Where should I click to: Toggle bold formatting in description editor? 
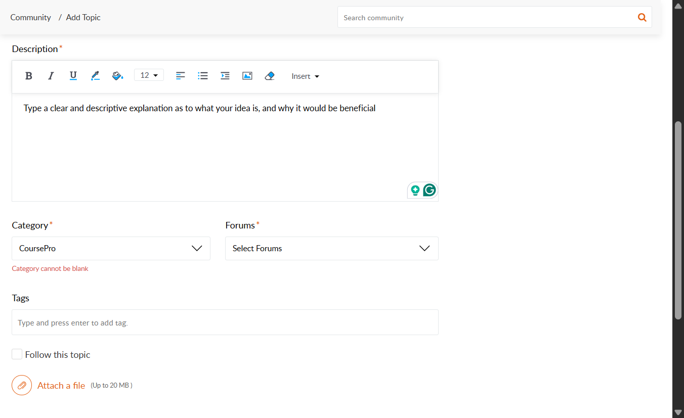(29, 76)
